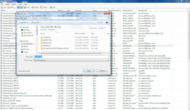Open view options dropdown arrow
Screen dimensions: 190x110
(x=102, y=22)
